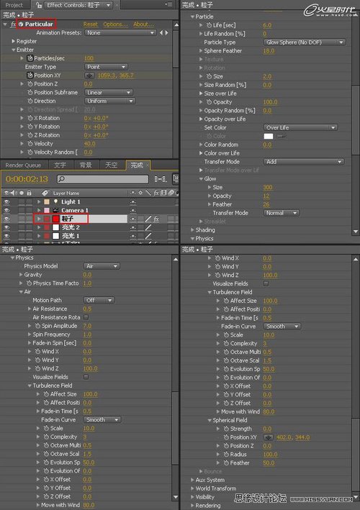Click the Spin Amplitude stopwatch icon
Image resolution: width=360 pixels, height=510 pixels.
click(x=37, y=326)
